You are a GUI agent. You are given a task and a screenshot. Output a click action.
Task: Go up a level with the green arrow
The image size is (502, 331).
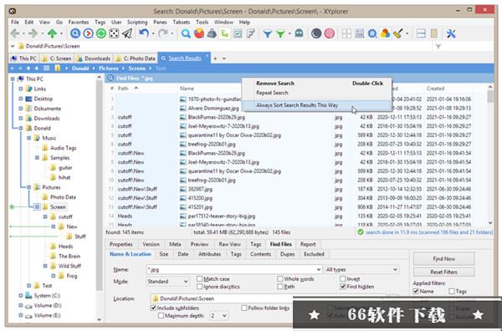(52, 33)
